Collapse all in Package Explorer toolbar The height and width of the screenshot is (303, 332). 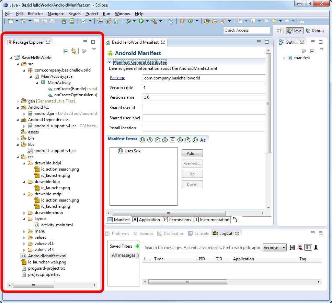point(66,51)
